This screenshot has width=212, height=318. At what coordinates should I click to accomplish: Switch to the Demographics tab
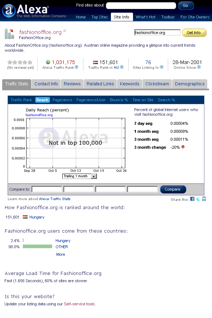click(190, 84)
